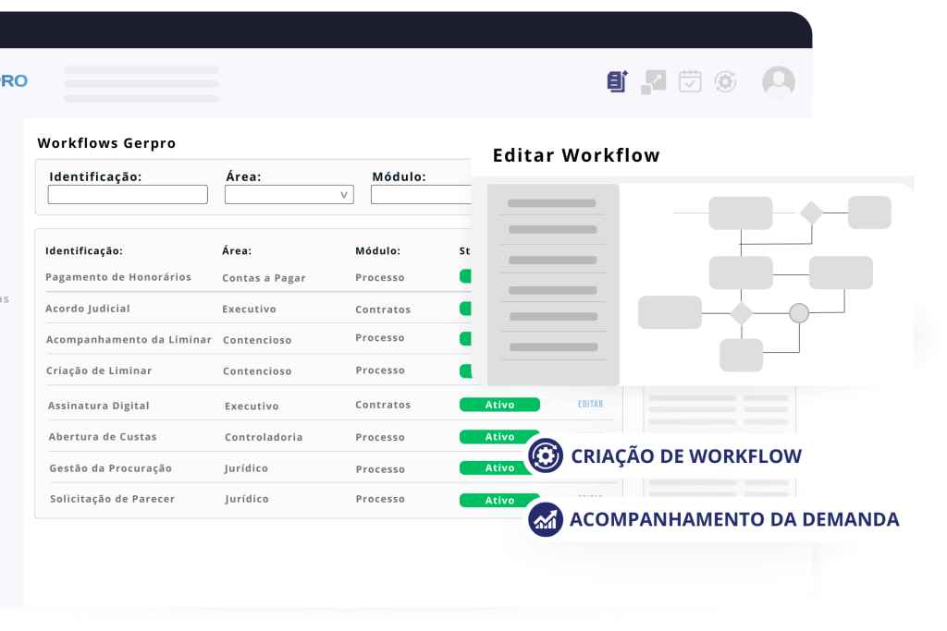This screenshot has width=947, height=631.
Task: Click the Módulo filter field
Action: 421,195
